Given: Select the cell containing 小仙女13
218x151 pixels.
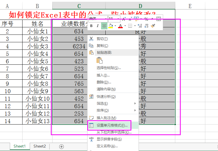Looking at the screenshot, I should 37,121.
